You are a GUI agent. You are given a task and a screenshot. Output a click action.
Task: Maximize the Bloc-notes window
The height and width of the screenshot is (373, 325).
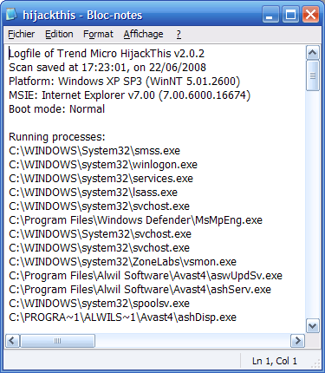pyautogui.click(x=290, y=14)
